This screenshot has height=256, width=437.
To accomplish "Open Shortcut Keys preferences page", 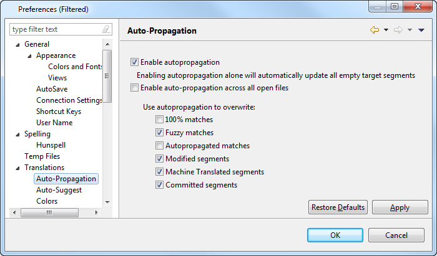I will (x=59, y=111).
